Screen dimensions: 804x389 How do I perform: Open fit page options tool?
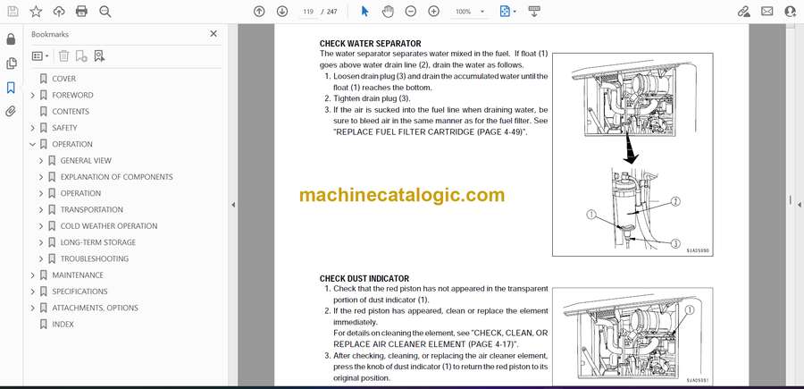point(507,12)
